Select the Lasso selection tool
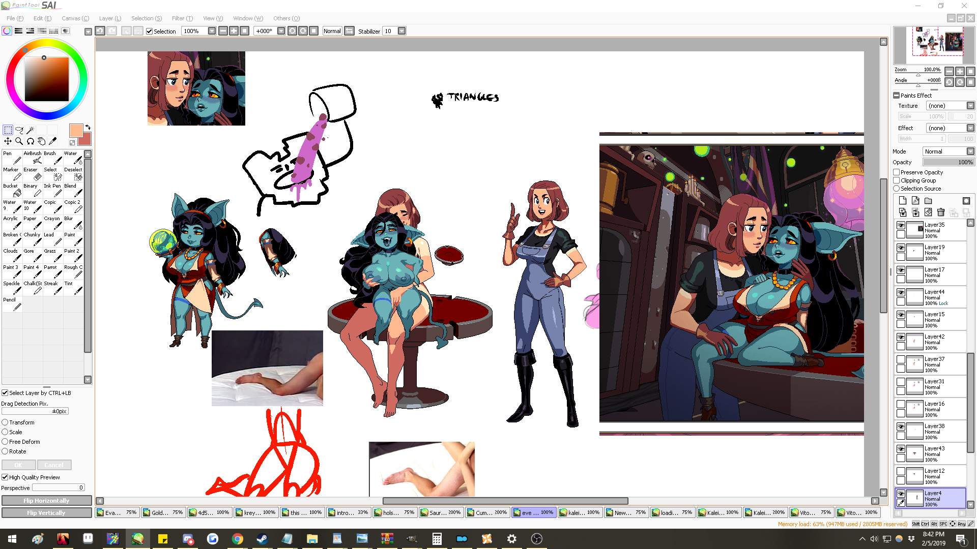This screenshot has height=549, width=977. tap(19, 130)
